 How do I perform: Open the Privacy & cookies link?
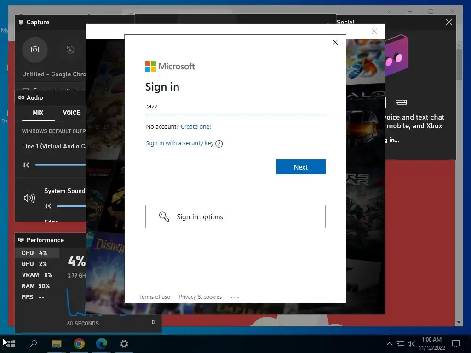pos(201,297)
